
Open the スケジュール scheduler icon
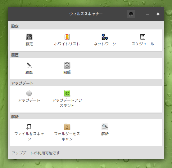click(x=143, y=37)
